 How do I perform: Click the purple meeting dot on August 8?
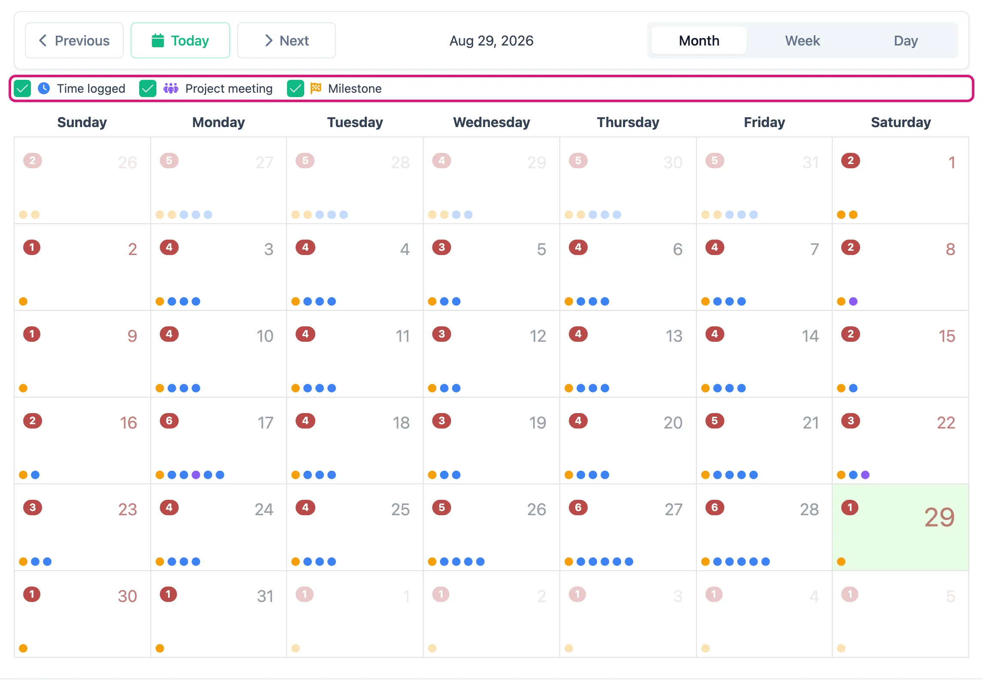pyautogui.click(x=853, y=301)
